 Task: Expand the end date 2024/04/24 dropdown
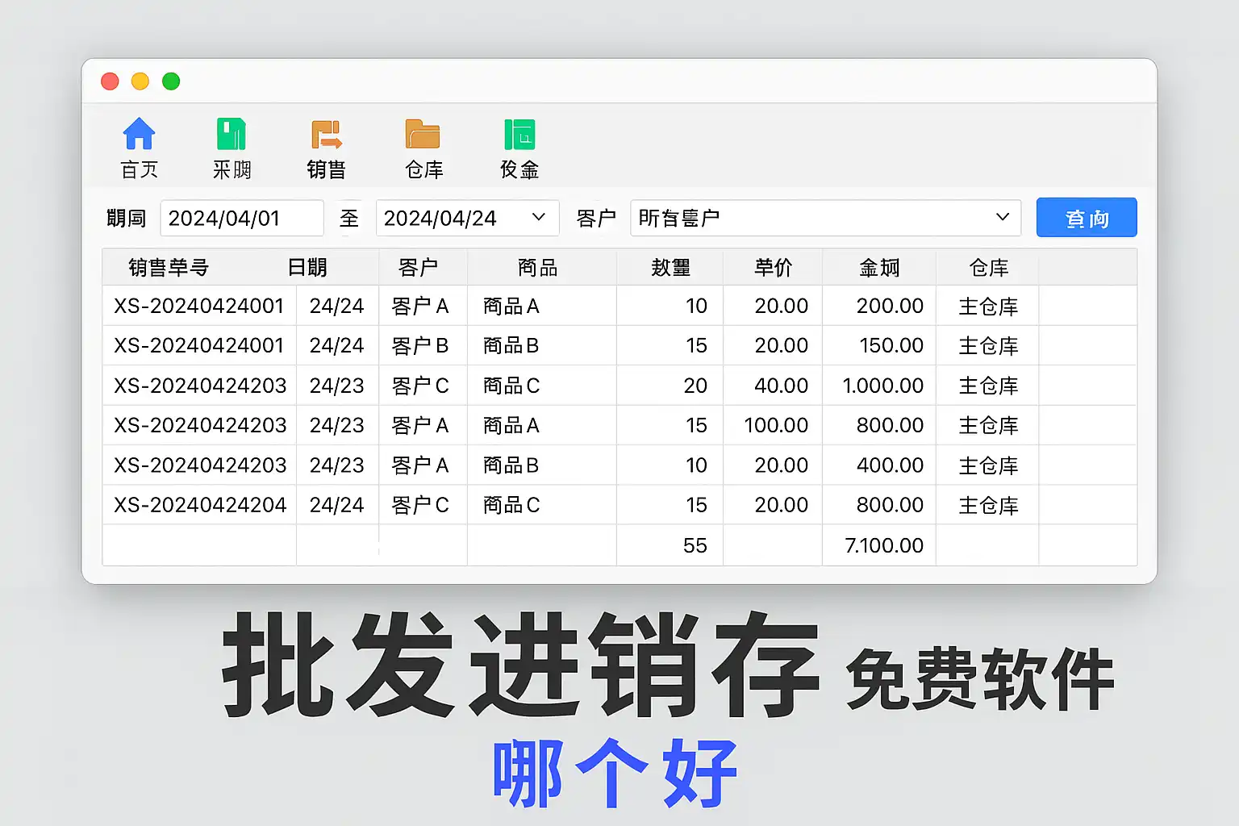pos(539,218)
